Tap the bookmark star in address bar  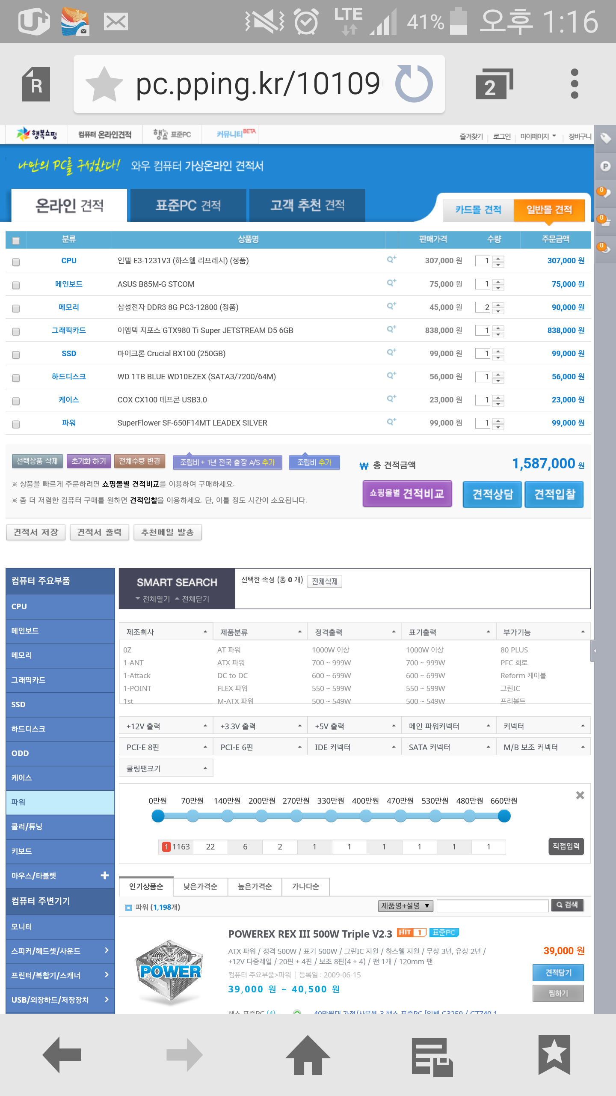(x=104, y=84)
